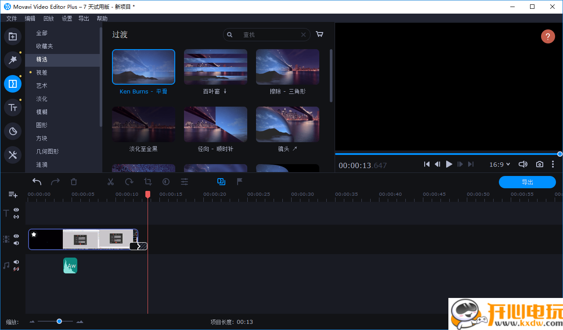Screen dimensions: 563x330
Task: Open the shopping cart effects store
Action: (x=320, y=35)
